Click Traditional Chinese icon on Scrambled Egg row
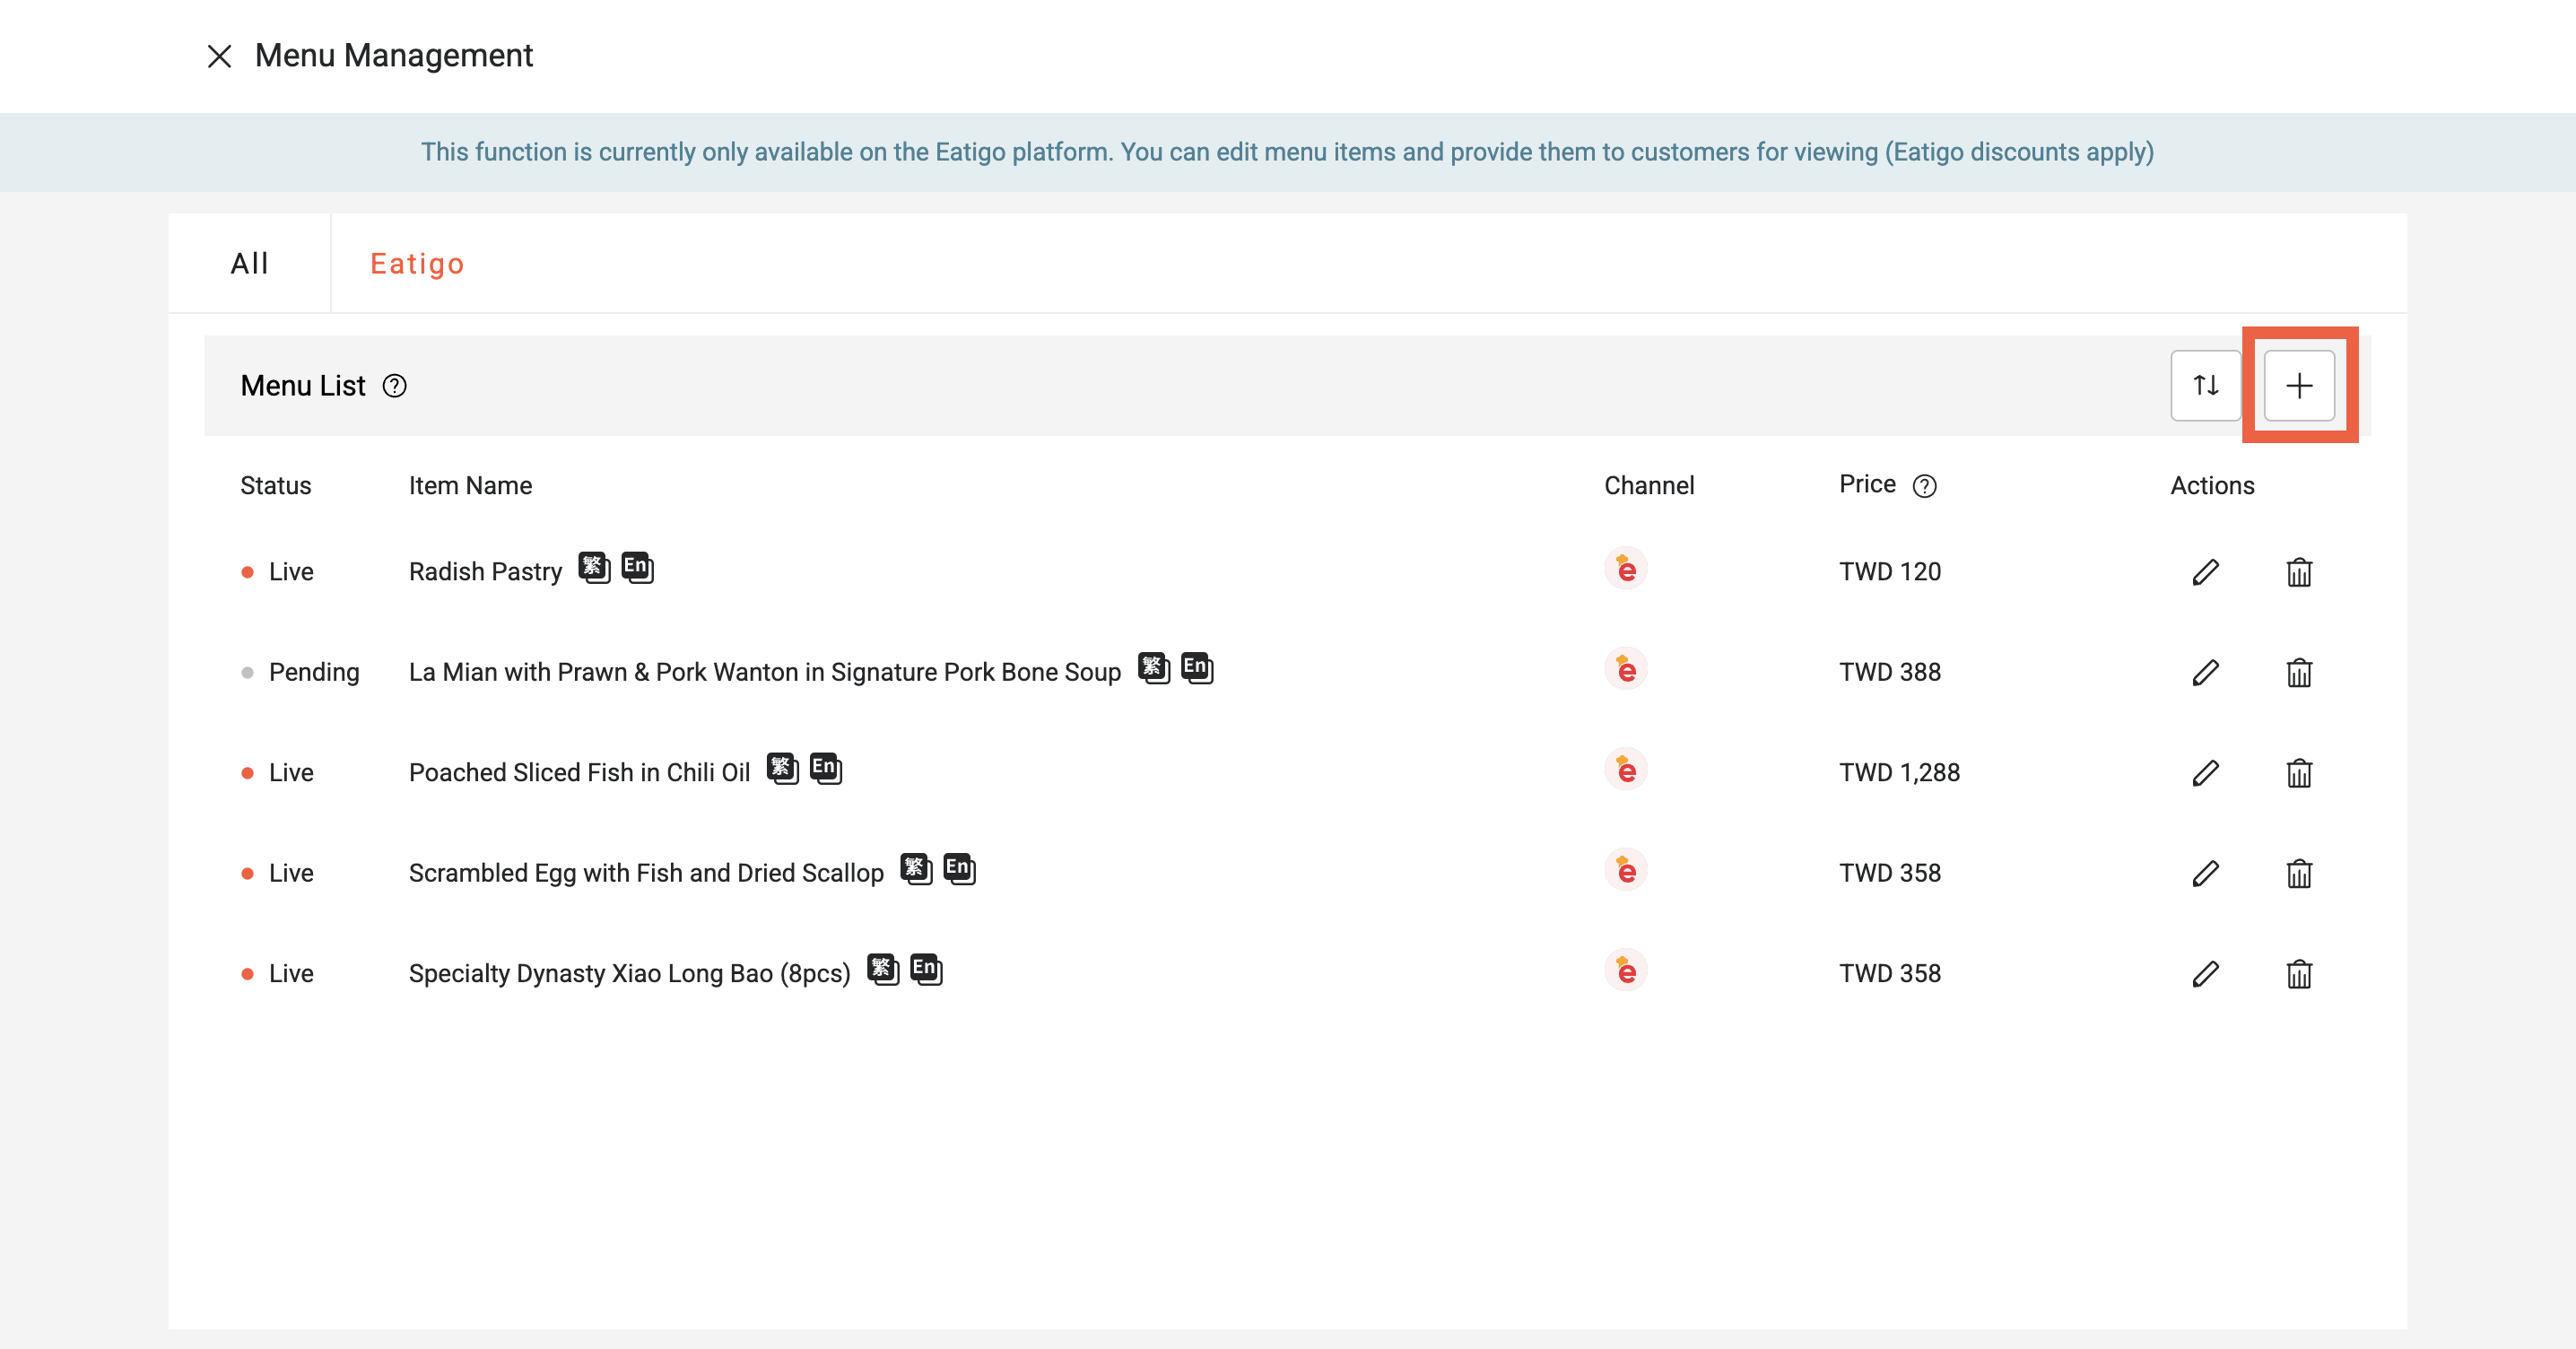 [916, 868]
